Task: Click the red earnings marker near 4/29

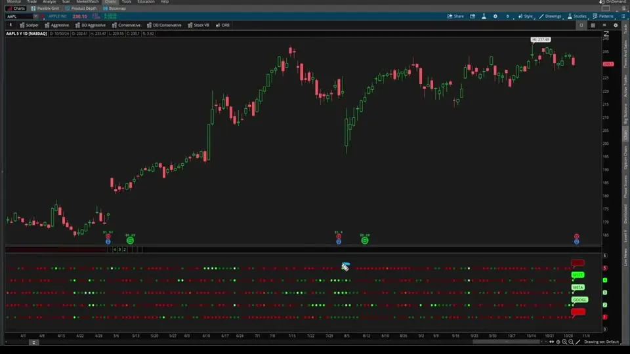Action: point(108,237)
